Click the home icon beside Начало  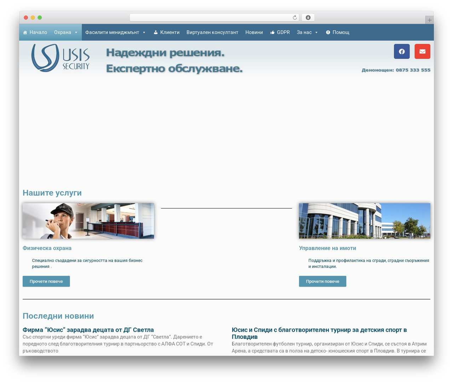tap(25, 33)
